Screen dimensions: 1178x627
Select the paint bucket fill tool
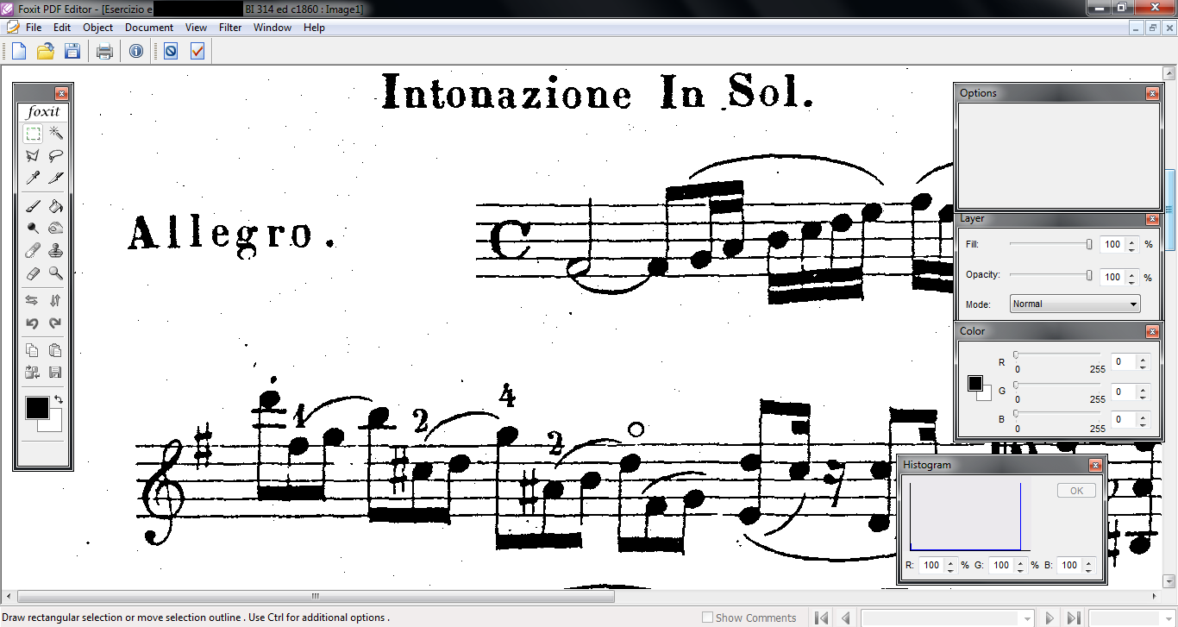click(x=55, y=207)
